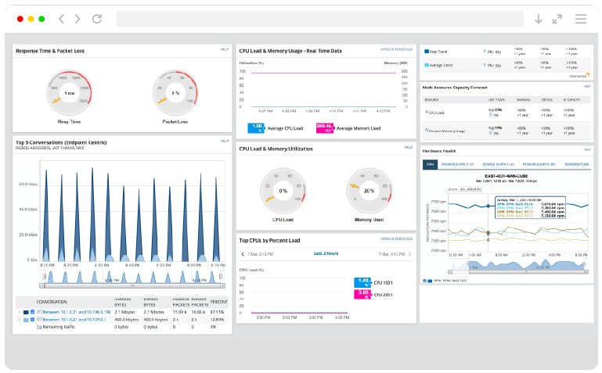The width and height of the screenshot is (602, 373).
Task: Click the Conversation column header
Action: (52, 302)
